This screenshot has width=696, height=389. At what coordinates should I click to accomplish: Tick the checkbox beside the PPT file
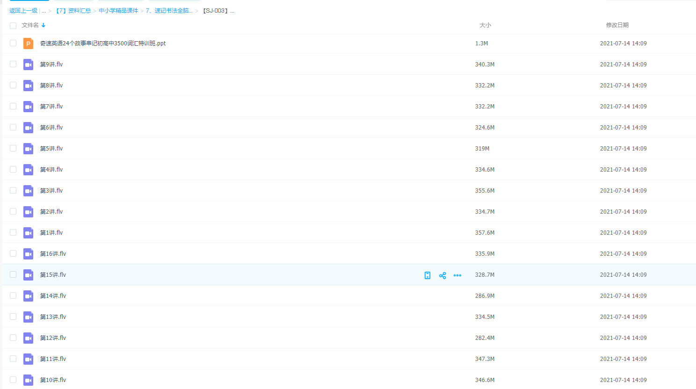(x=13, y=43)
